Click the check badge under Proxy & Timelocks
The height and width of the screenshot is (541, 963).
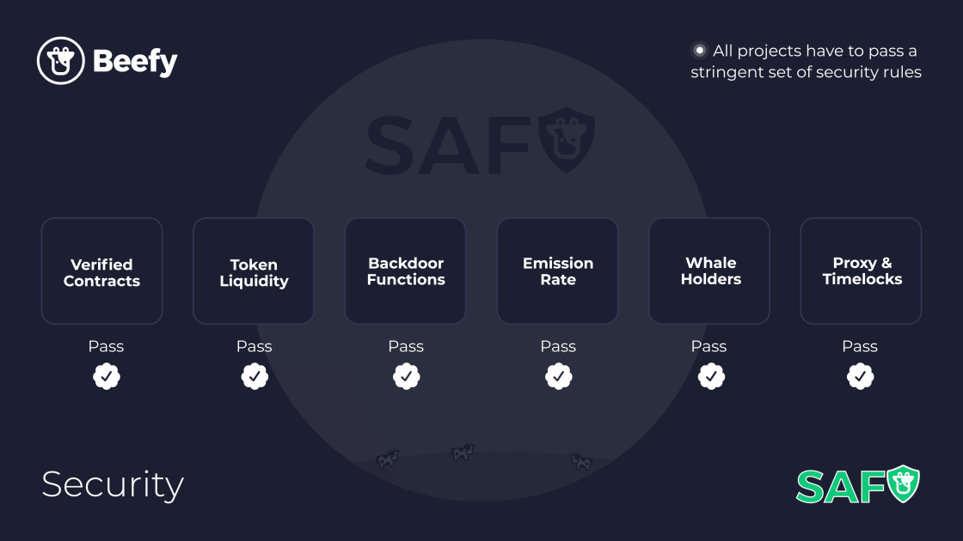coord(860,376)
